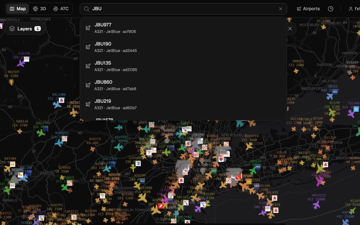This screenshot has width=360, height=225.
Task: Select the blue RPA5611 aircraft
Action: tap(59, 143)
